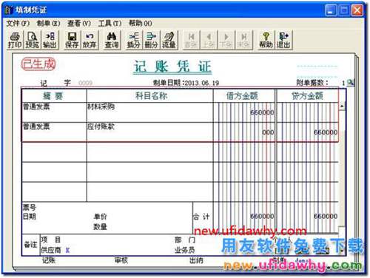This screenshot has width=370, height=278.
Task: Open 预览 print preview from toolbar
Action: pyautogui.click(x=33, y=40)
